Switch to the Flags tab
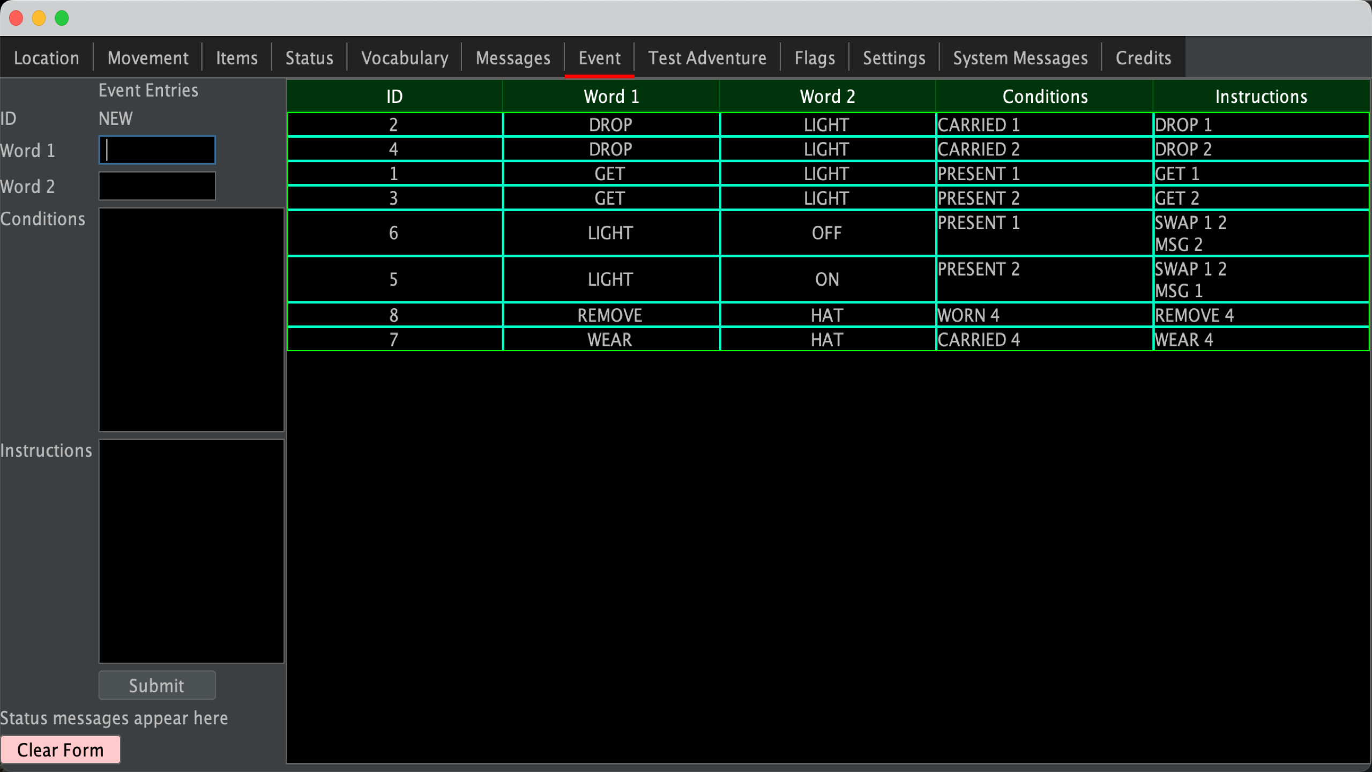Image resolution: width=1372 pixels, height=772 pixels. [815, 57]
